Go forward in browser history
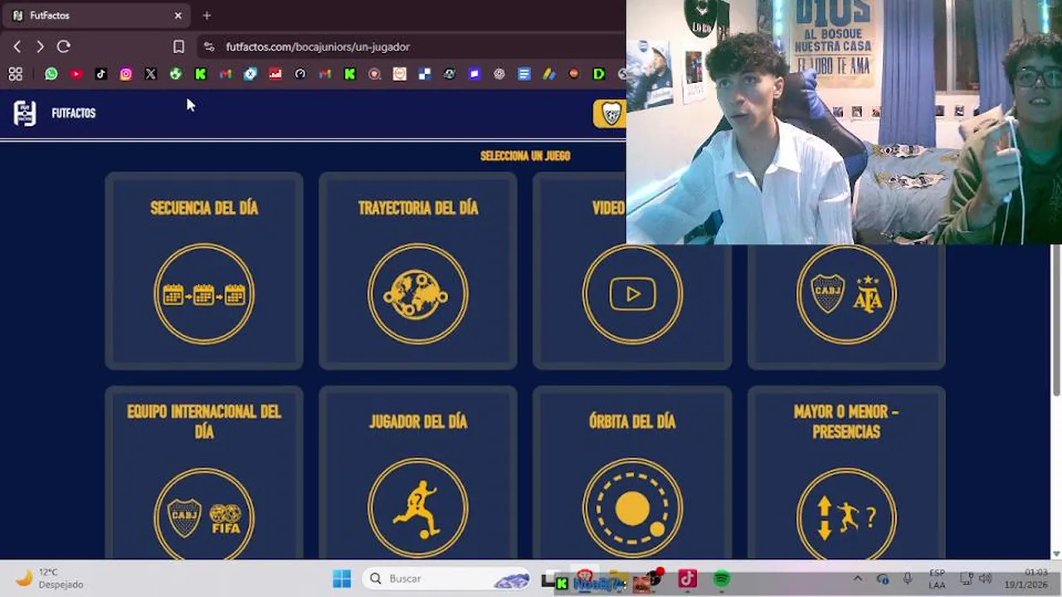 pyautogui.click(x=40, y=47)
